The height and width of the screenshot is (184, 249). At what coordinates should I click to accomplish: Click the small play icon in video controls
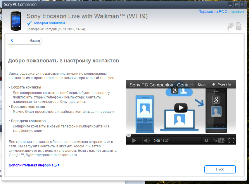[x=134, y=141]
